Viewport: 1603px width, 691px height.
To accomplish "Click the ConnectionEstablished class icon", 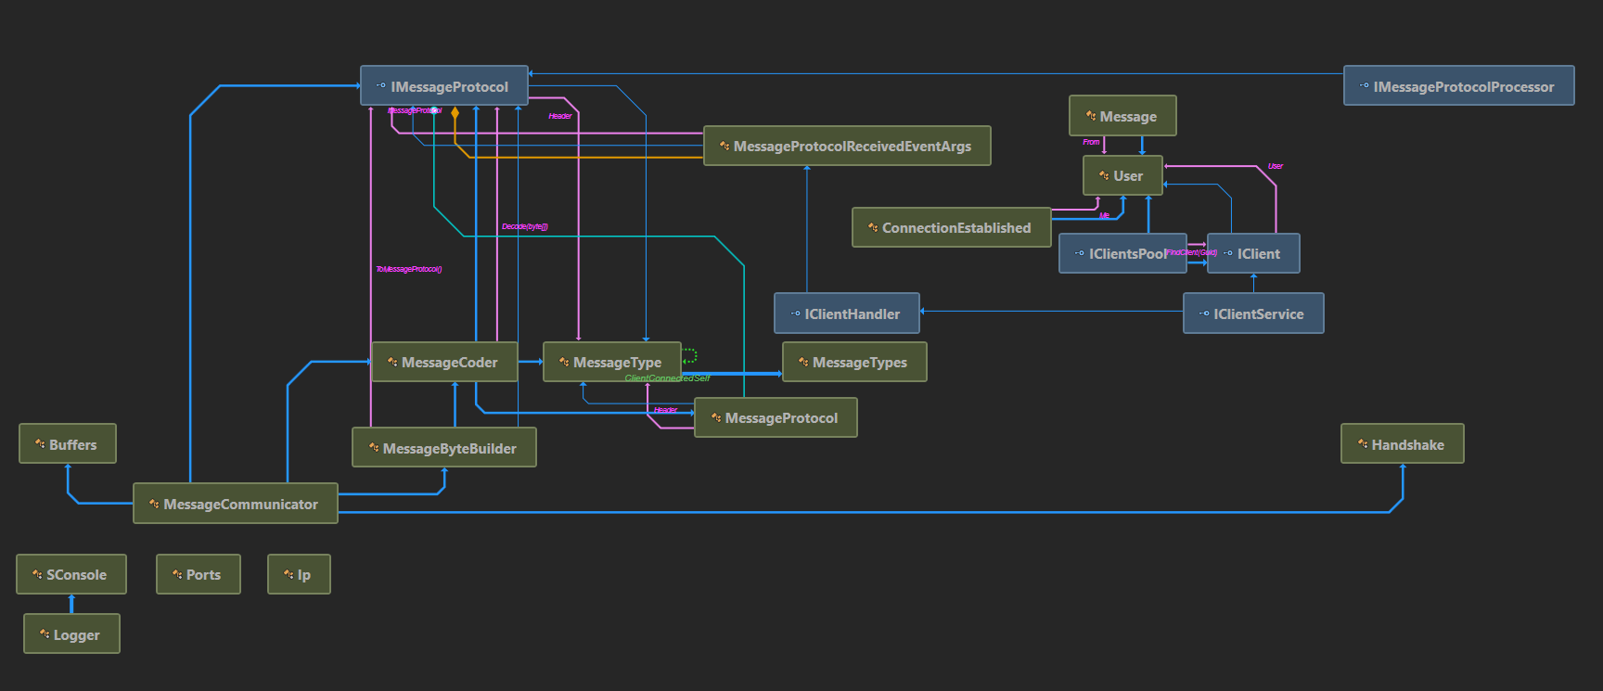I will (x=872, y=227).
